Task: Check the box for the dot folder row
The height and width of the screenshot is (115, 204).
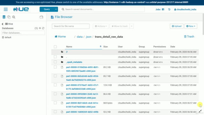Action: (x=55, y=57)
